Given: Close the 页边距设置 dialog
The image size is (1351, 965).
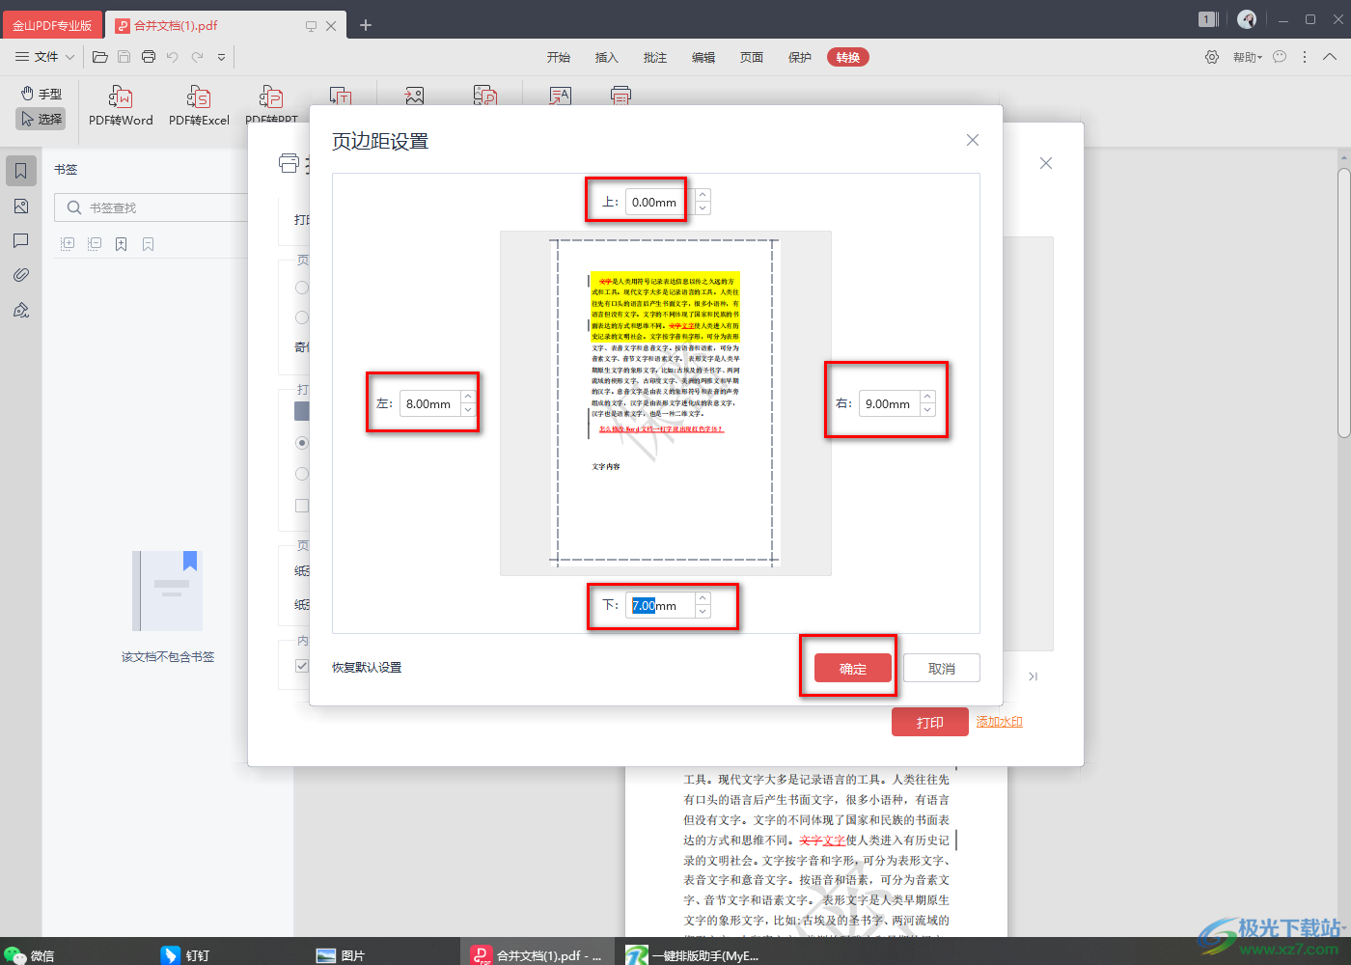Looking at the screenshot, I should click(x=973, y=140).
